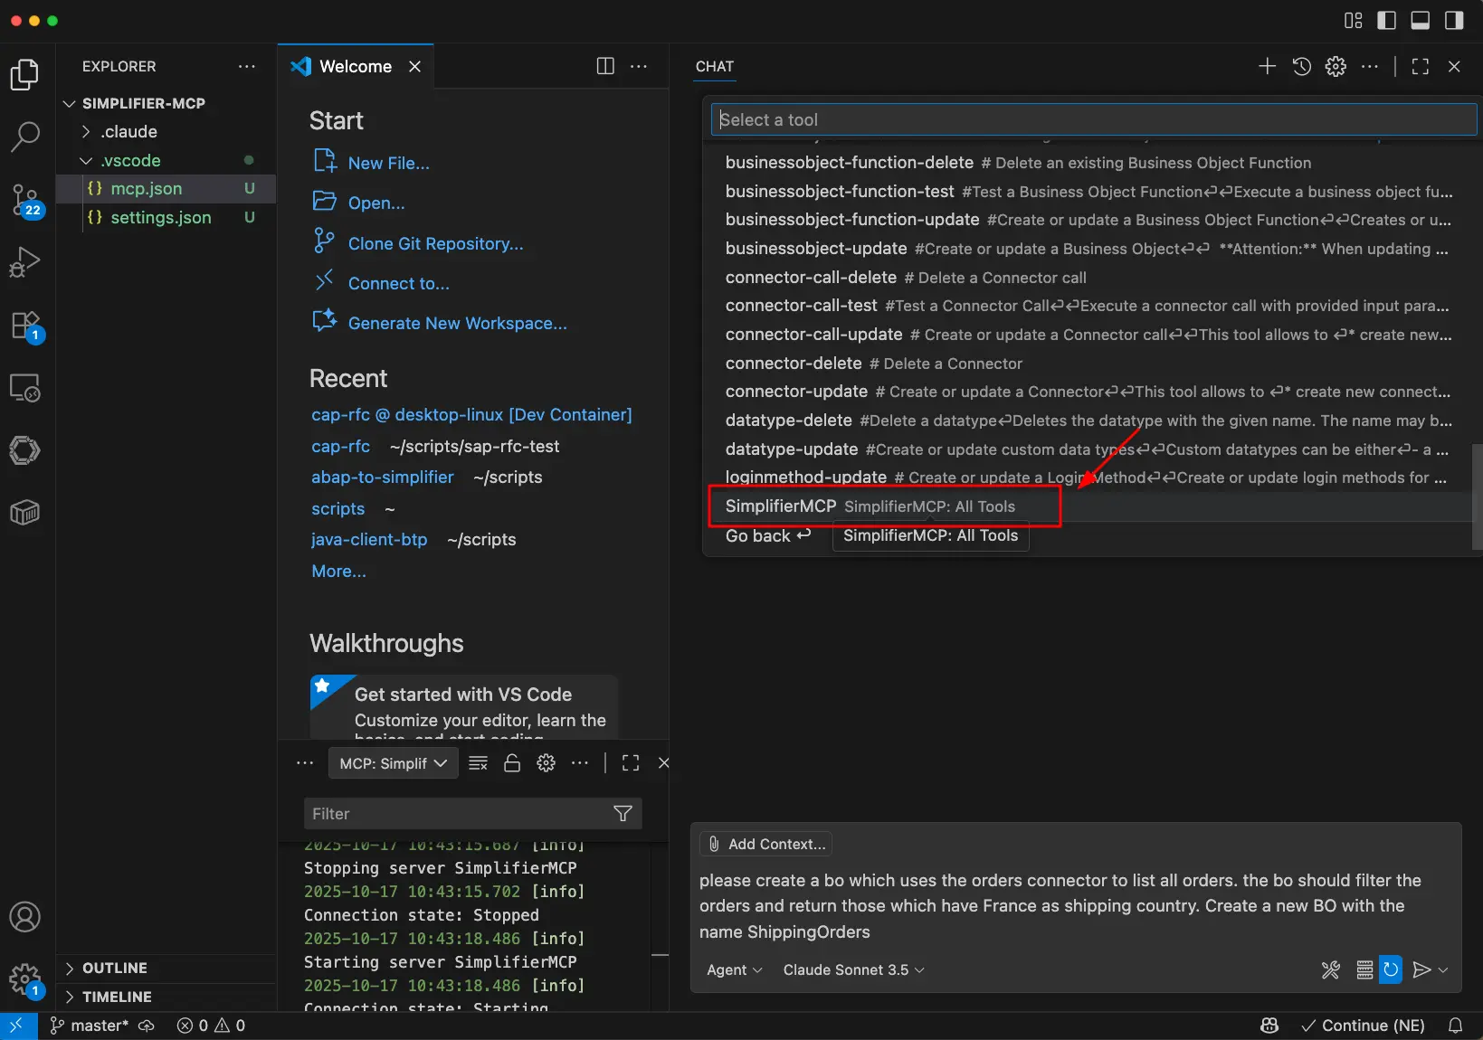This screenshot has width=1483, height=1040.
Task: Show chat history
Action: coord(1301,66)
